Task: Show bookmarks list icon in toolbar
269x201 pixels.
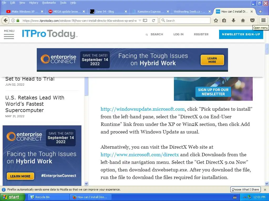Action: click(224, 20)
